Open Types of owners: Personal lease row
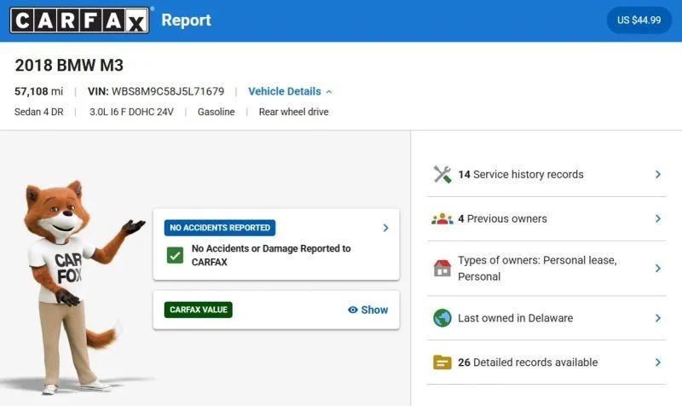Screen dimensions: 682x406 (x=546, y=268)
